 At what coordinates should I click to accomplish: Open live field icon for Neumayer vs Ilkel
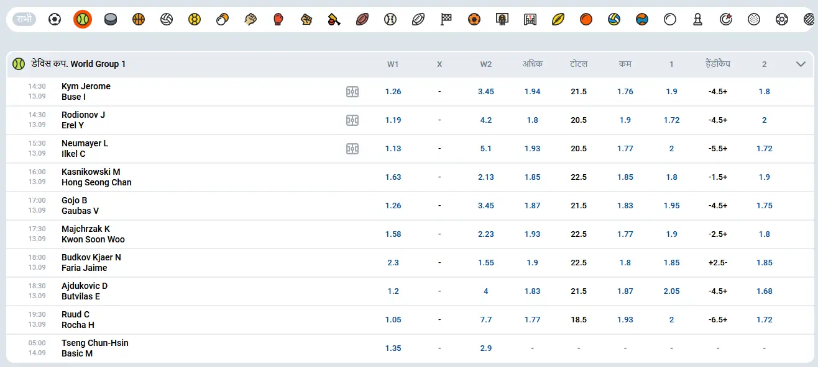(x=352, y=149)
